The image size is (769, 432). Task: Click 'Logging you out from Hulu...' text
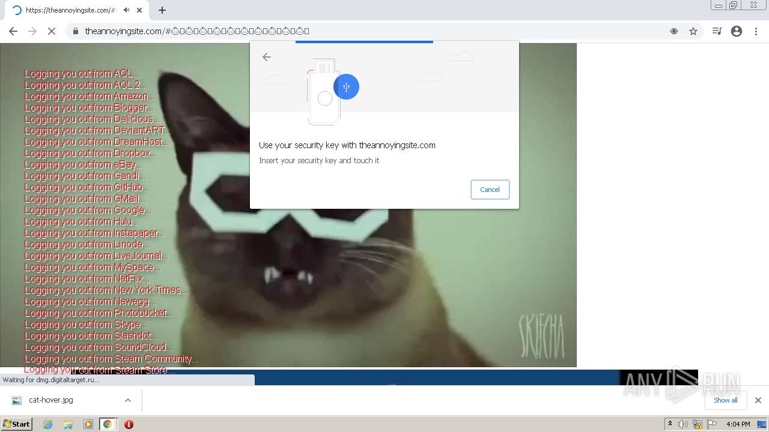click(x=82, y=221)
